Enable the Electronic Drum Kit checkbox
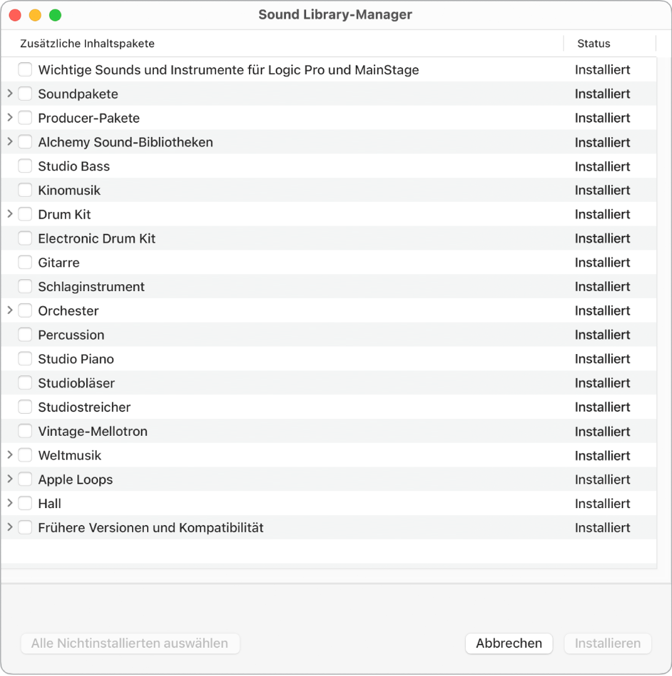Viewport: 672px width, 676px height. pyautogui.click(x=25, y=238)
